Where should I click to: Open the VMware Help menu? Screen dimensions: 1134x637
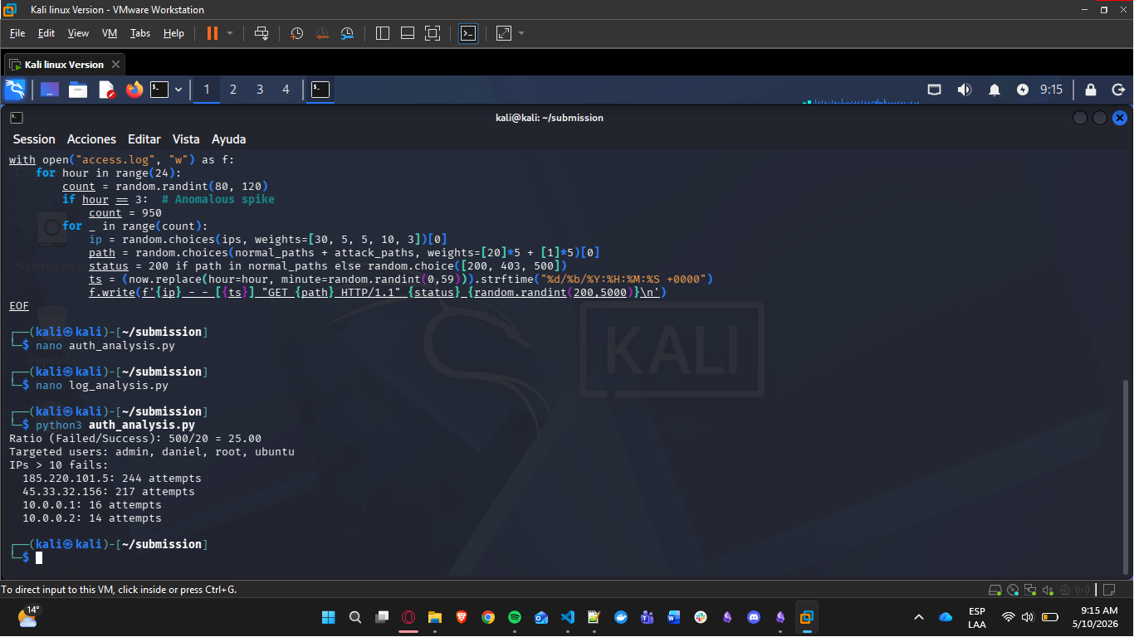click(174, 33)
